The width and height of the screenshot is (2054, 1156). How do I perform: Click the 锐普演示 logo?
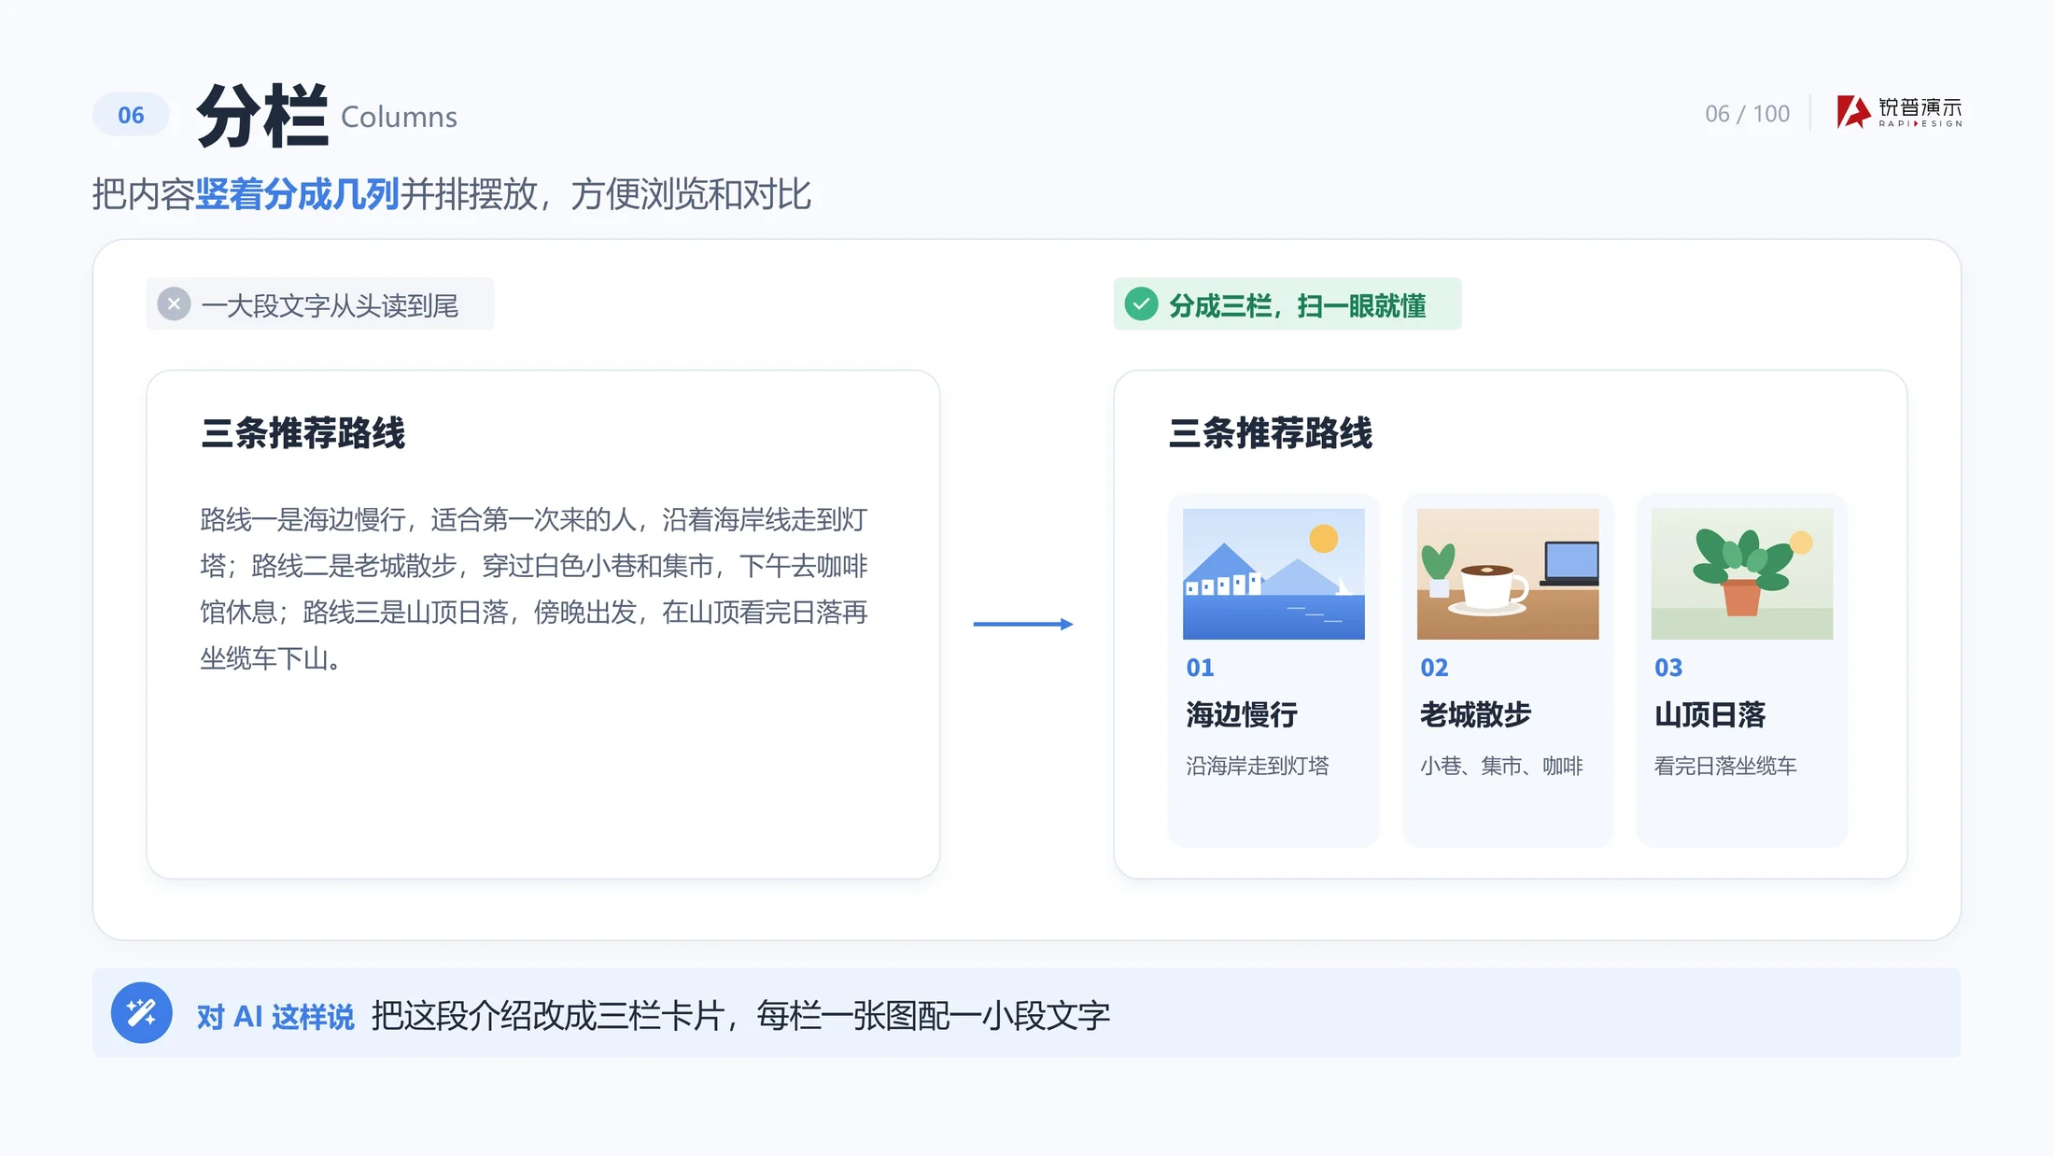(1899, 112)
